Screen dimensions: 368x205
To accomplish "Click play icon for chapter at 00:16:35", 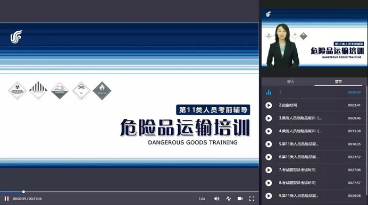I will click(x=269, y=144).
